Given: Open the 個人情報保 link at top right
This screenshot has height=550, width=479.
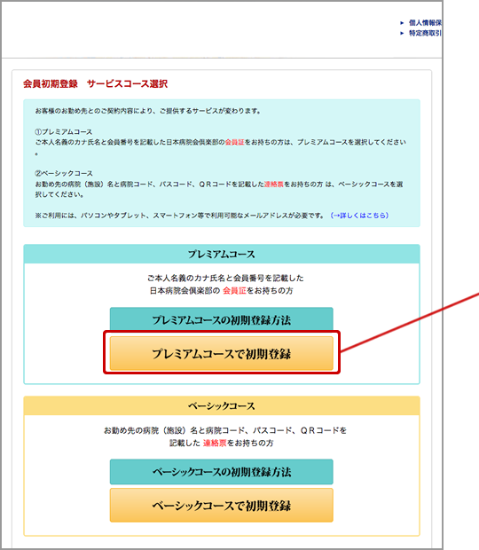Looking at the screenshot, I should click(425, 23).
